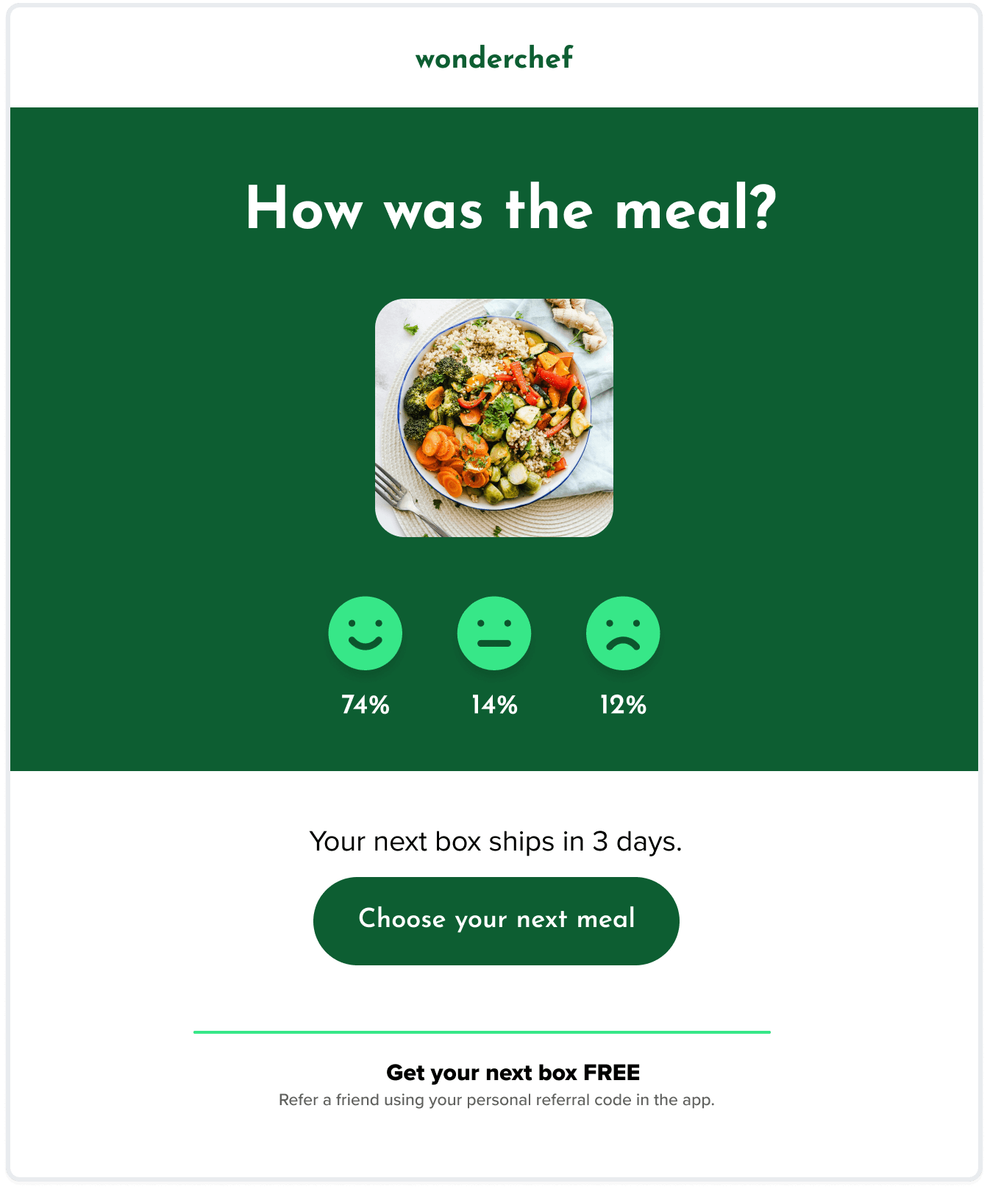Choose the sad frowning face rating
The height and width of the screenshot is (1189, 987).
tap(623, 633)
